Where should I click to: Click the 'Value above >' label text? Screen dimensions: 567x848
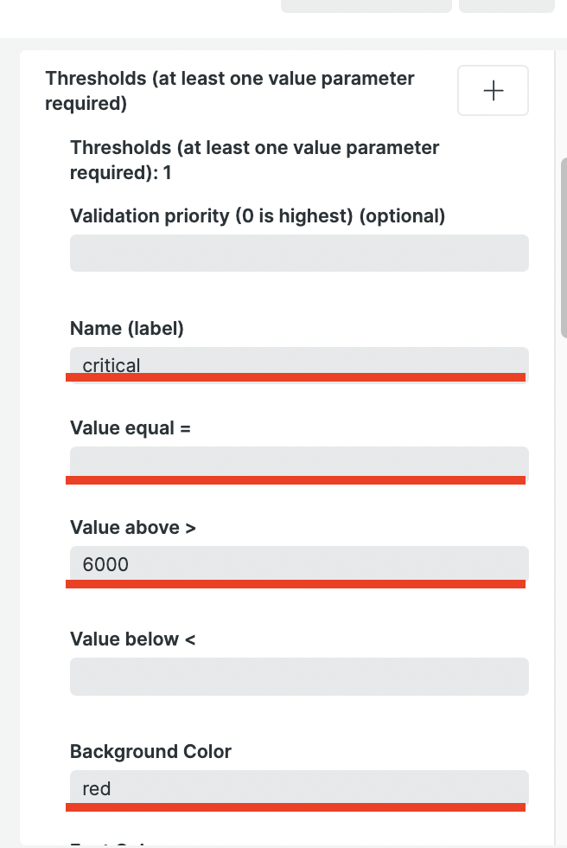(132, 527)
